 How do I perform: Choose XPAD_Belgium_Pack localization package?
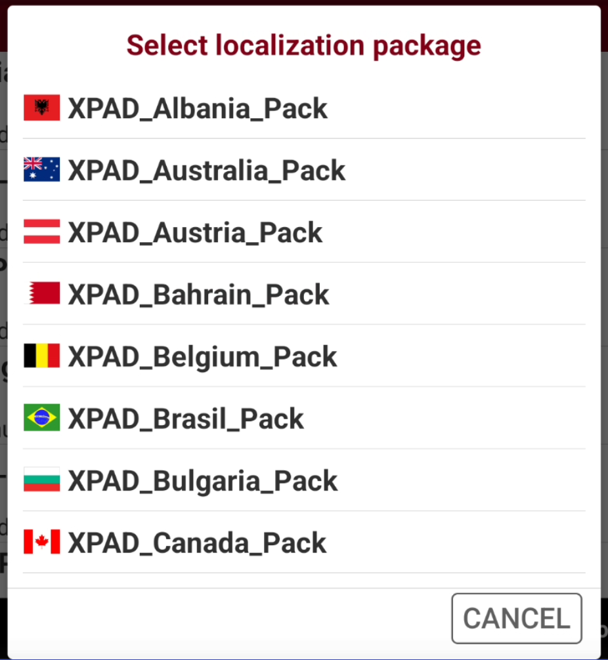(x=304, y=356)
